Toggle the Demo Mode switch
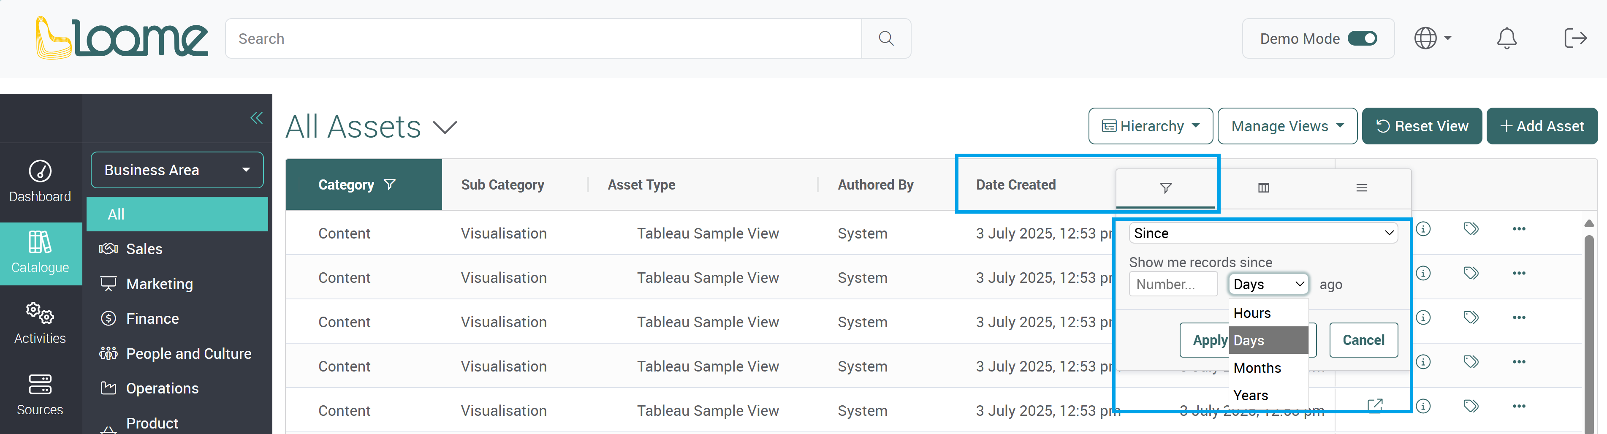 pos(1363,39)
